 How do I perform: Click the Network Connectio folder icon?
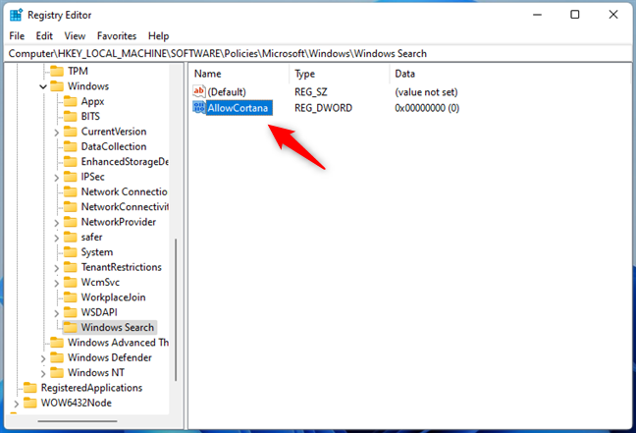point(70,191)
